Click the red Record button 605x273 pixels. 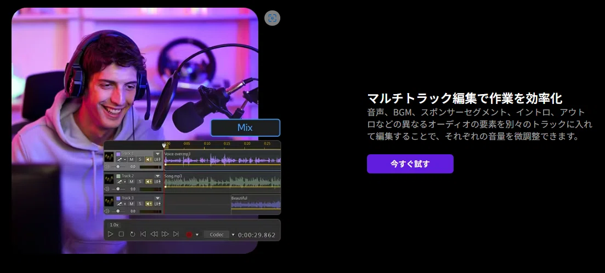point(189,235)
